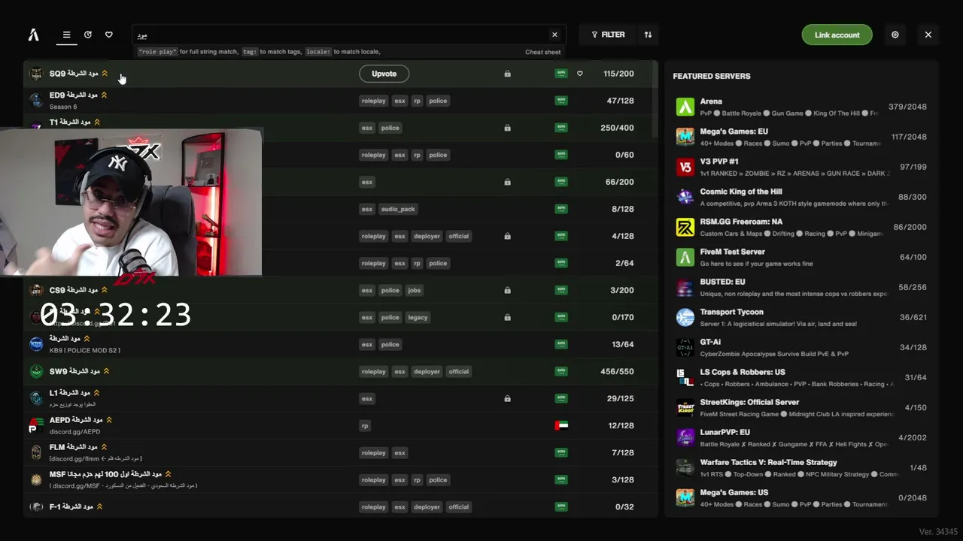The height and width of the screenshot is (541, 963).
Task: Click the esx tag on FLM row
Action: pyautogui.click(x=399, y=452)
